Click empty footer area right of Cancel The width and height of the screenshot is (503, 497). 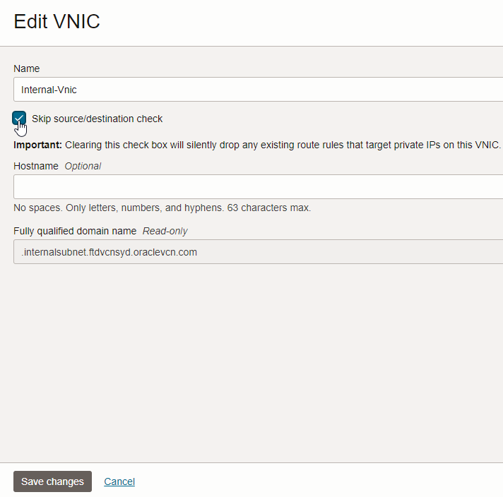point(318,481)
